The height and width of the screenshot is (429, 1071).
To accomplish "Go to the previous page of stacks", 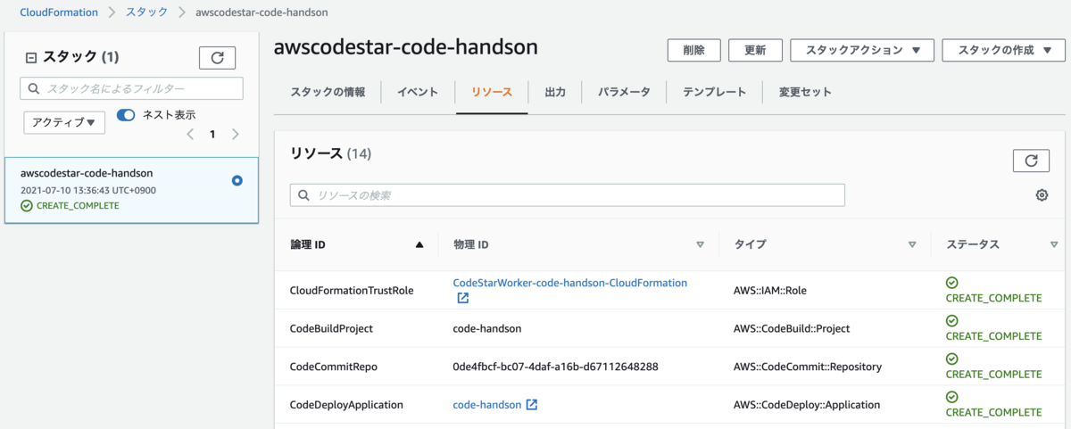I will pos(189,135).
